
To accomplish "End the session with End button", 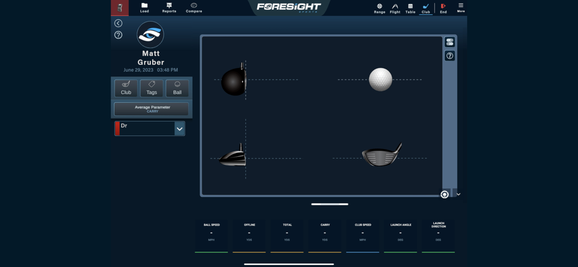I will click(x=443, y=8).
